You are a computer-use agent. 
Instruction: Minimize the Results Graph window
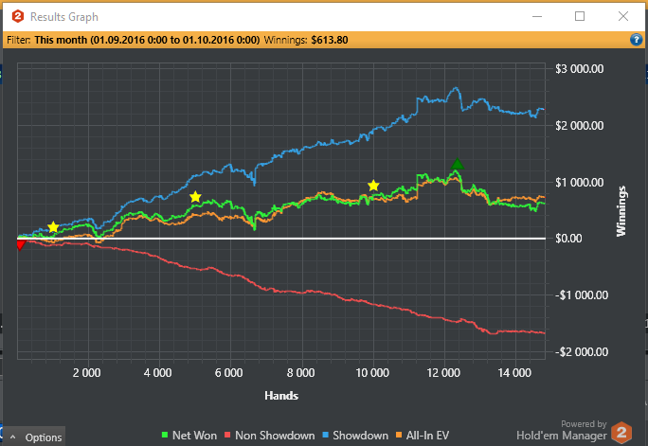pos(537,16)
